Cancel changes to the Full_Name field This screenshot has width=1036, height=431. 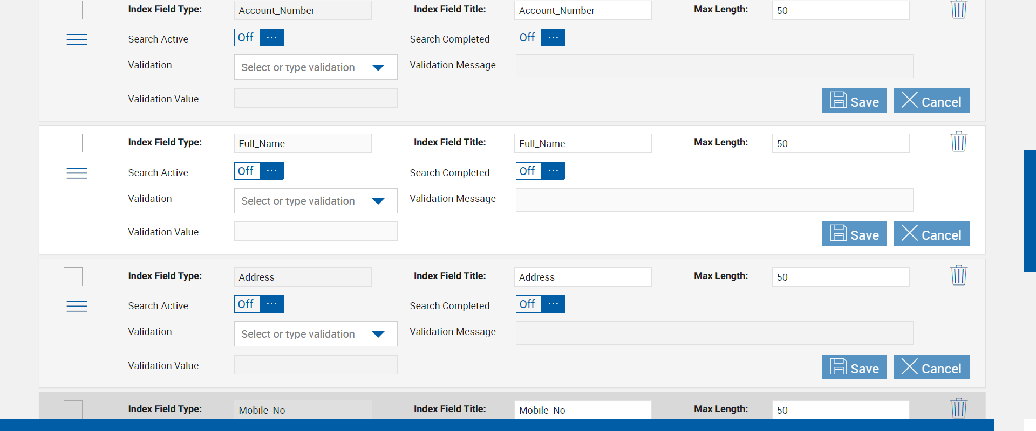[931, 234]
